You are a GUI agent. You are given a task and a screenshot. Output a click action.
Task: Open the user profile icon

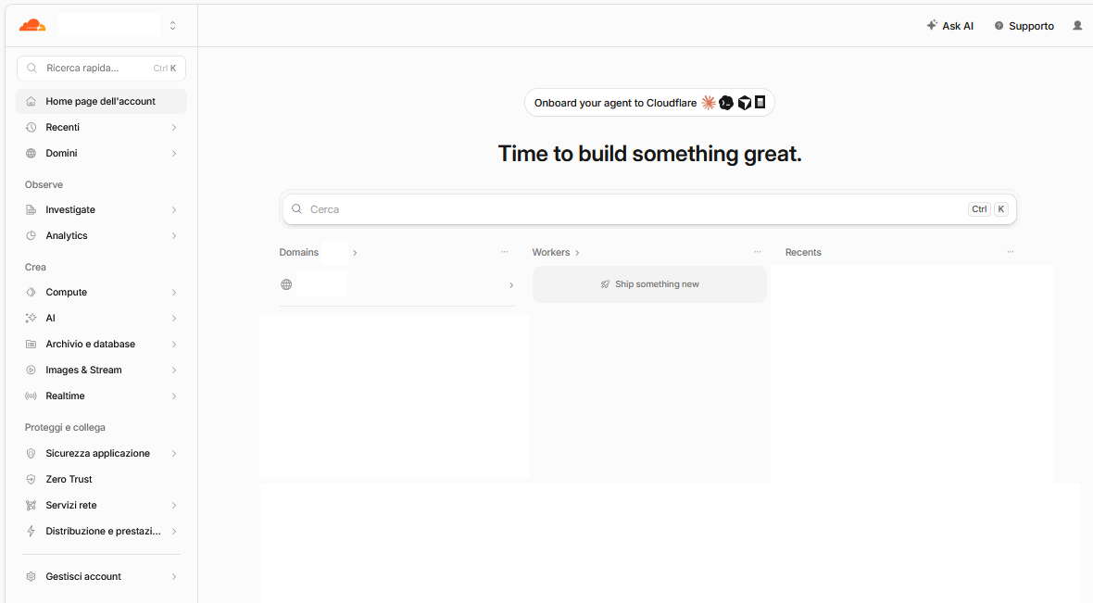click(1077, 26)
